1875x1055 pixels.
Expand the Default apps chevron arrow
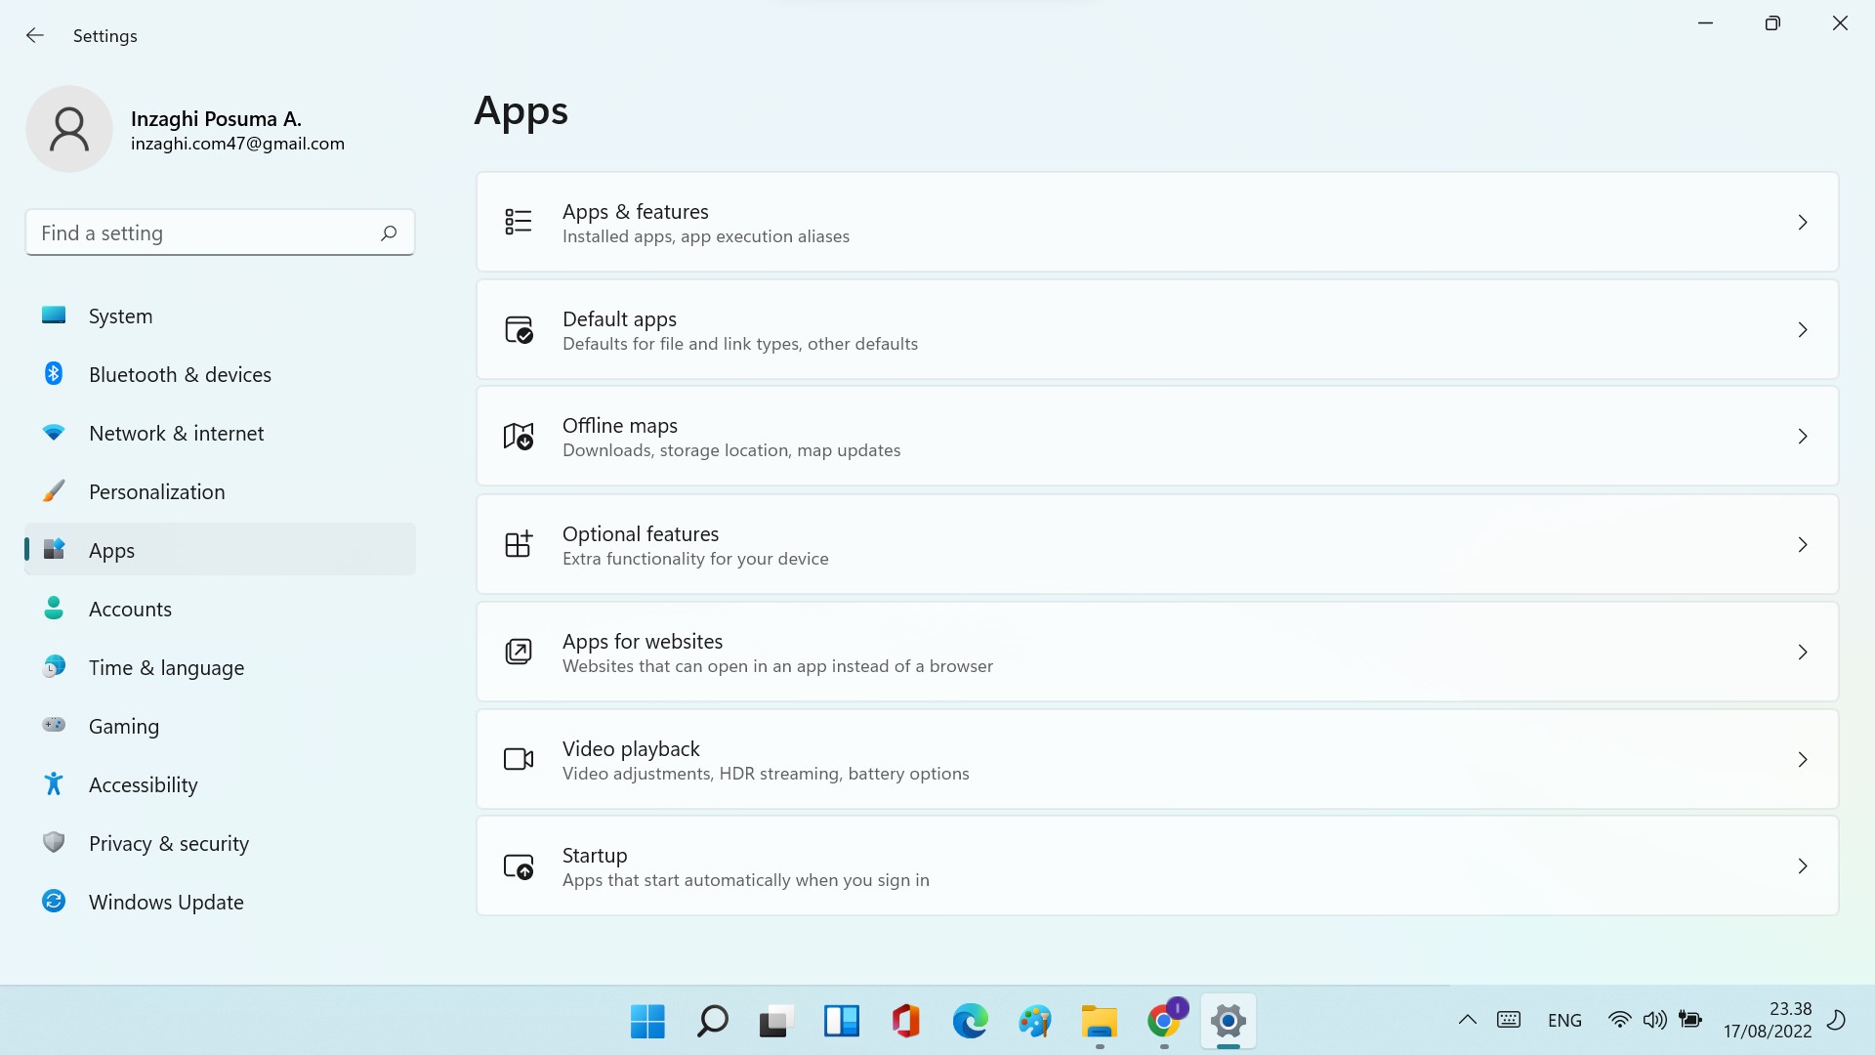[1803, 330]
